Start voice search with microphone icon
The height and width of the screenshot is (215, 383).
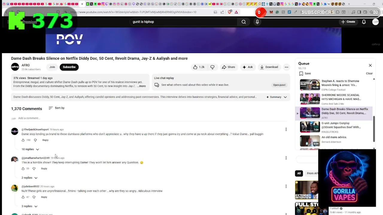click(257, 22)
